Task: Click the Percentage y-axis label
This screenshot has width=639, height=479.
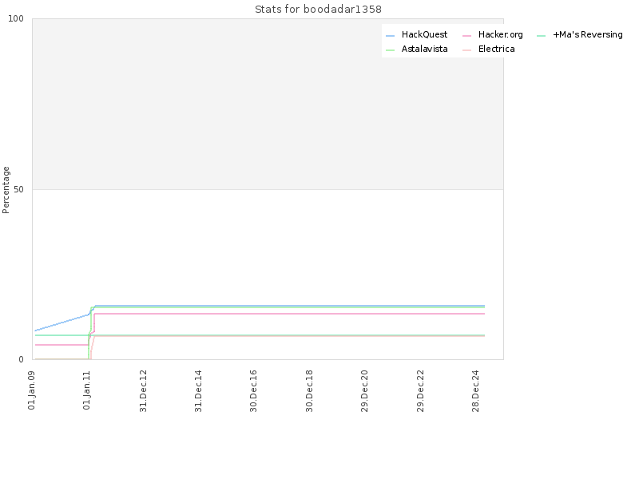Action: coord(6,190)
